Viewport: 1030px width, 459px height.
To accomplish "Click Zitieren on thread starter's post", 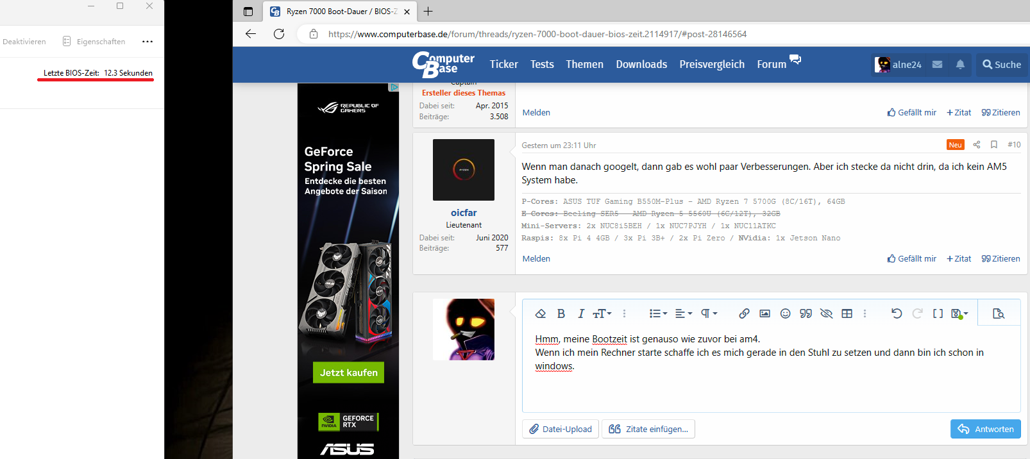I will (x=1000, y=113).
